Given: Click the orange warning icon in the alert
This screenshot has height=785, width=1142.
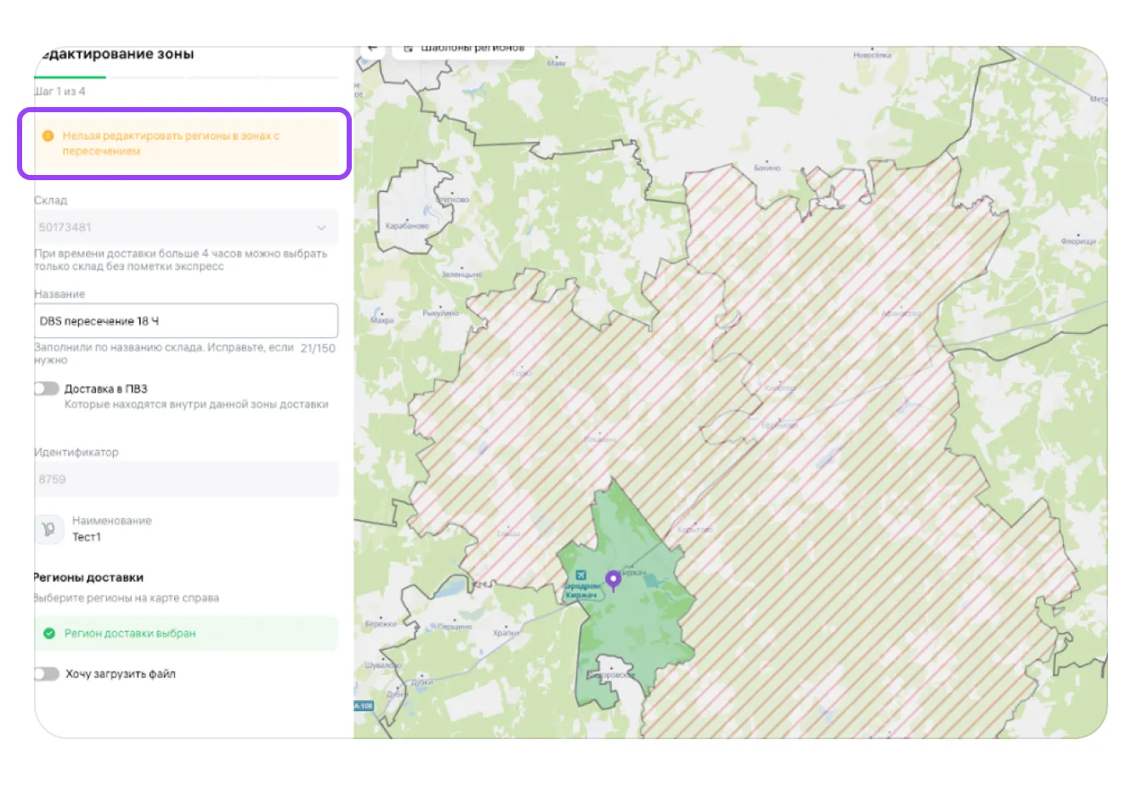Looking at the screenshot, I should pos(48,136).
